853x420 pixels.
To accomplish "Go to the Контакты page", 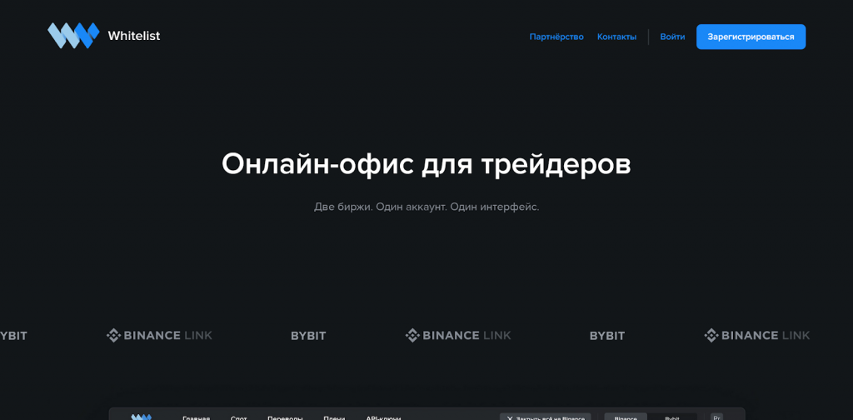I will click(x=616, y=37).
